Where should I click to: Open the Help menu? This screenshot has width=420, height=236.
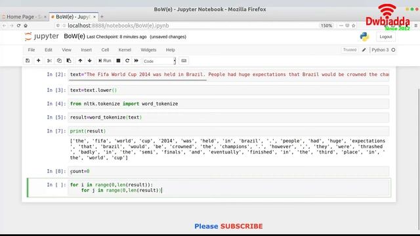(171, 50)
